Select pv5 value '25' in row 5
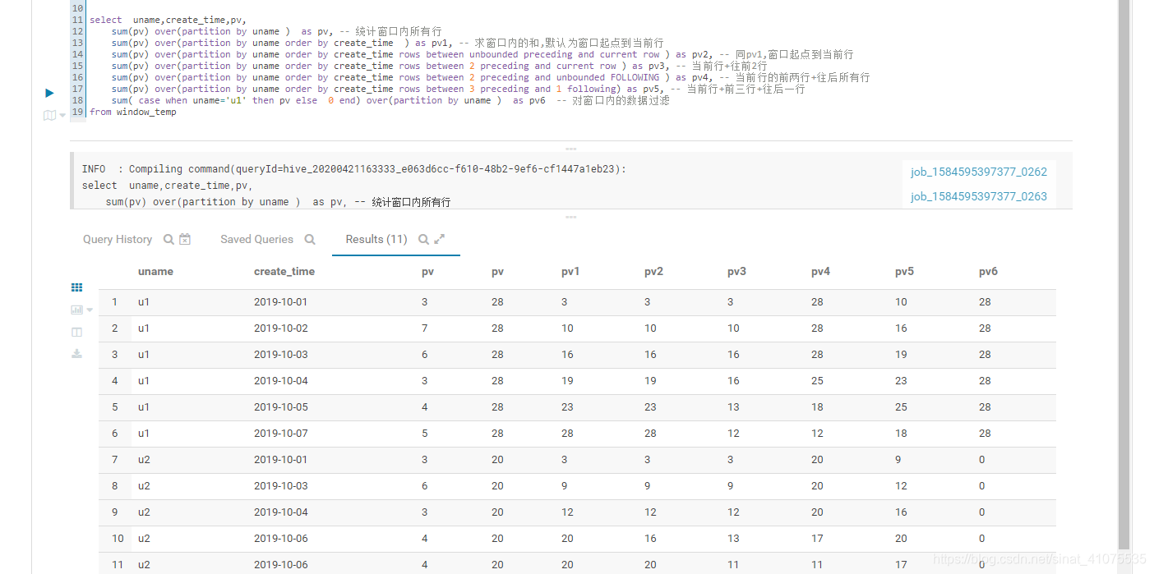Viewport: 1154px width, 574px height. tap(901, 406)
